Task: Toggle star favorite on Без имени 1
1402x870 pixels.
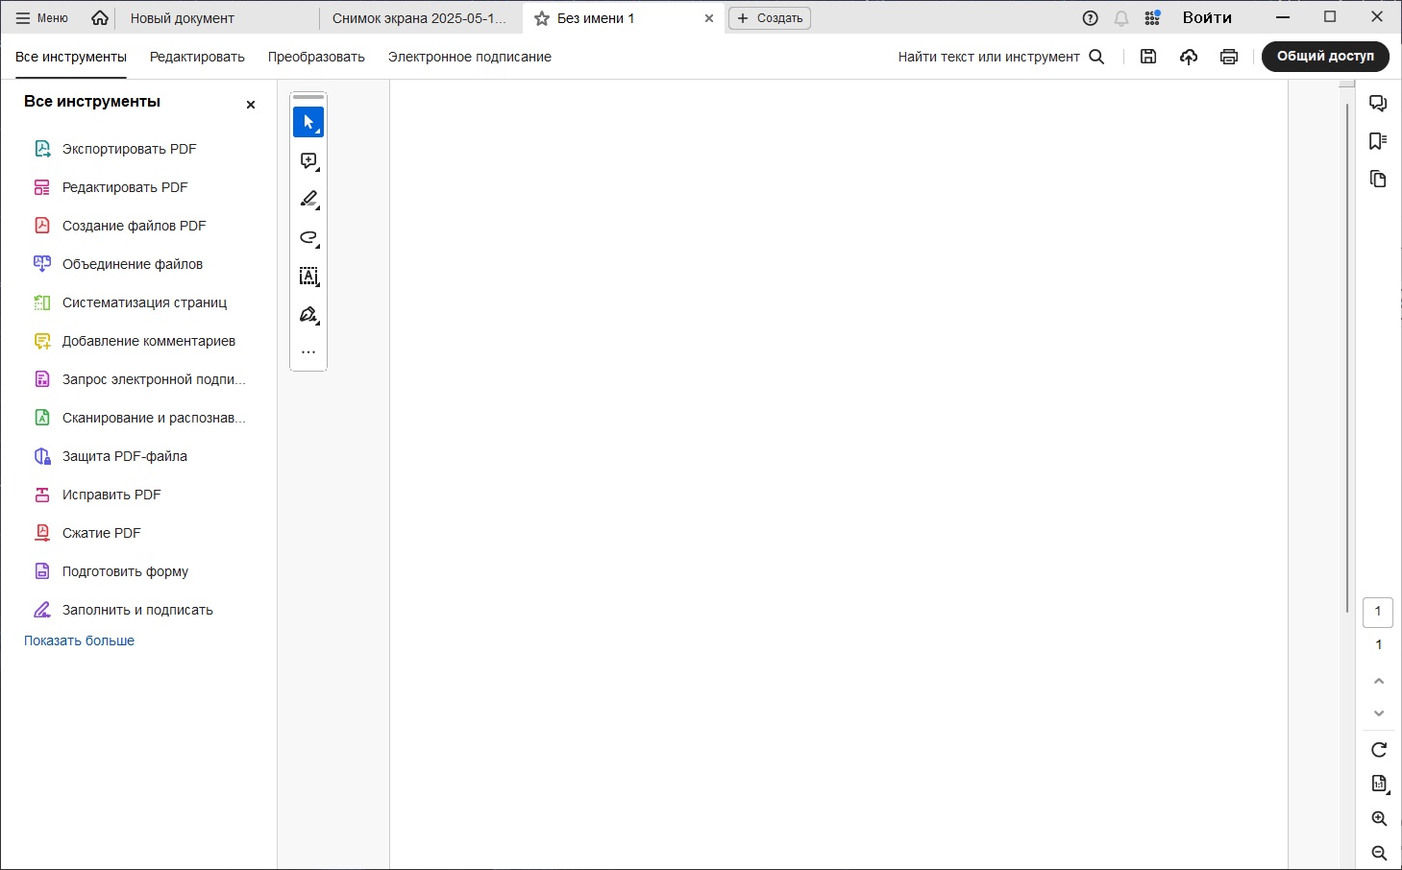Action: click(542, 18)
